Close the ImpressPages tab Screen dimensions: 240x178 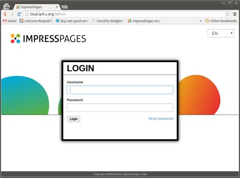point(57,7)
